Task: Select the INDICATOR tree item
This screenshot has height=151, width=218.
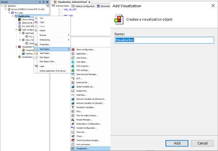Action: [26, 23]
